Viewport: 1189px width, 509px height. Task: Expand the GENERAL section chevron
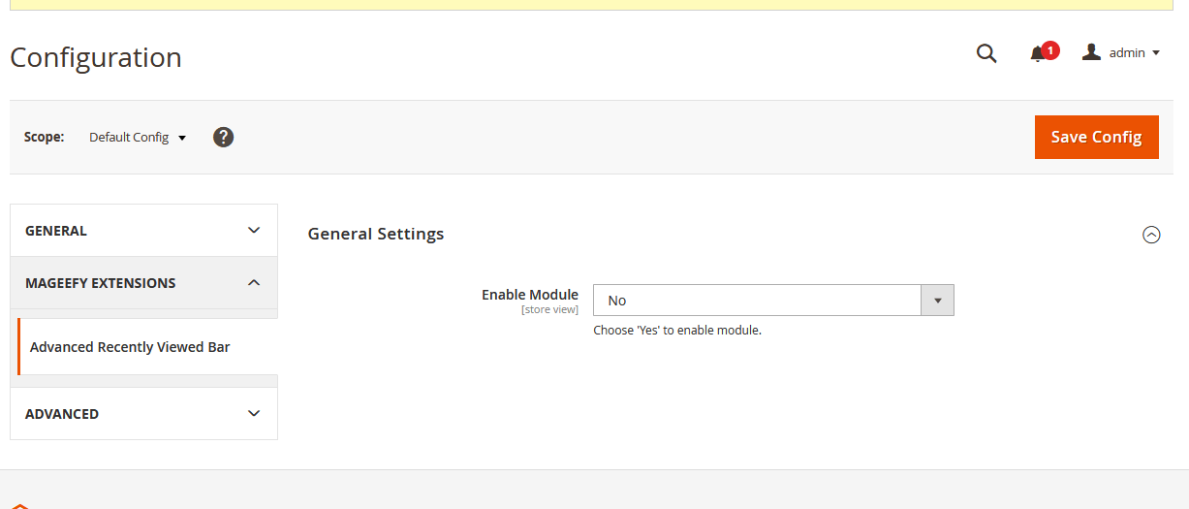(254, 231)
